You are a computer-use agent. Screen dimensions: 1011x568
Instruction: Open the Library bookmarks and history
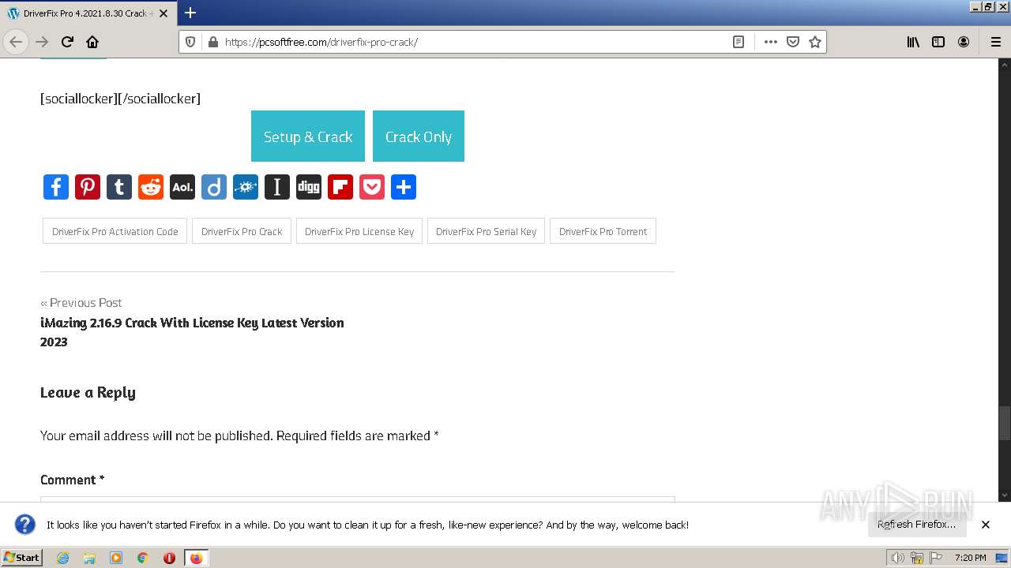tap(913, 42)
